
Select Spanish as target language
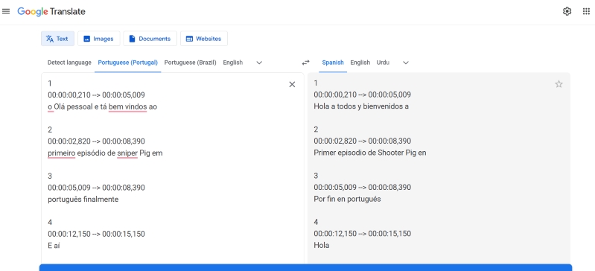(333, 63)
